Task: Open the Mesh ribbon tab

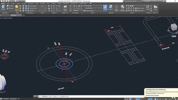Action: point(18,3)
